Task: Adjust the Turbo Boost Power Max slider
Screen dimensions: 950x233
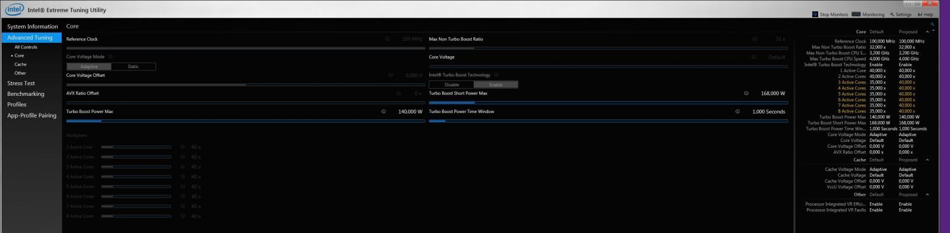Action: (x=246, y=121)
